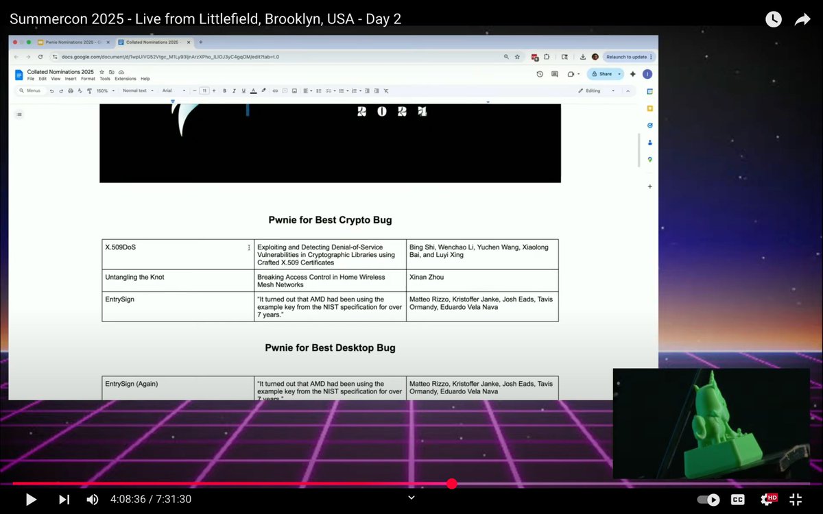Viewport: 823px width, 514px height.
Task: Click the YouTube Share arrow icon
Action: click(802, 19)
